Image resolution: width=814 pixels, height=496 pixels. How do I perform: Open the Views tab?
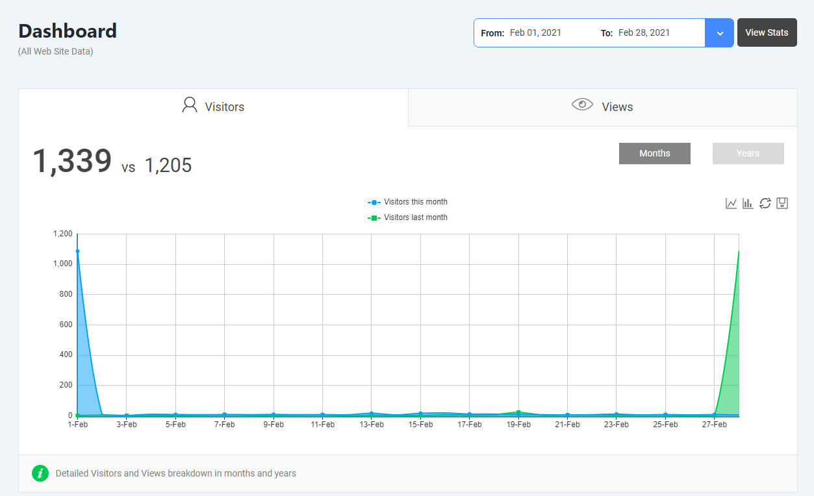pyautogui.click(x=602, y=107)
